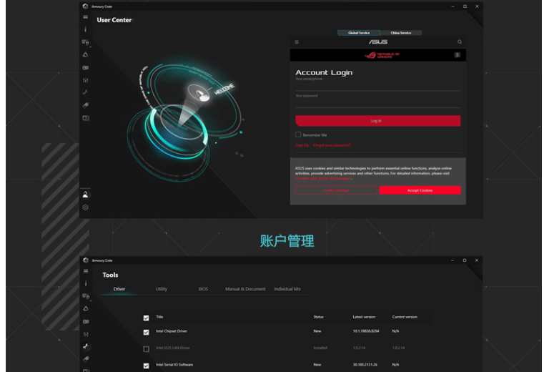The height and width of the screenshot is (372, 544).
Task: Uncheck Intel Chipset Driver checkbox
Action: tap(146, 332)
